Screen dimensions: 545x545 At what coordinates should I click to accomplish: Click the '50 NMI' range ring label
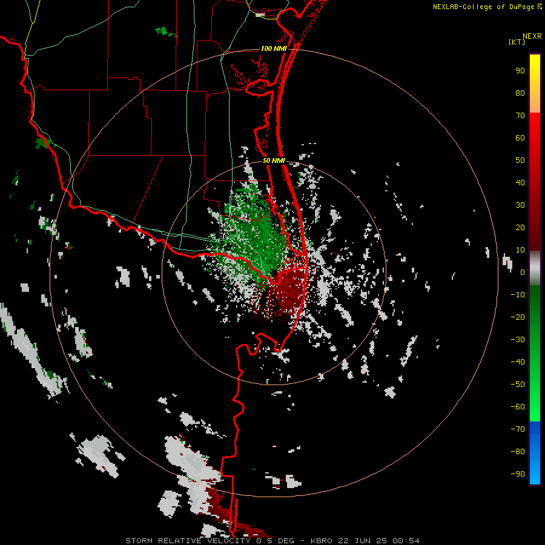(274, 160)
